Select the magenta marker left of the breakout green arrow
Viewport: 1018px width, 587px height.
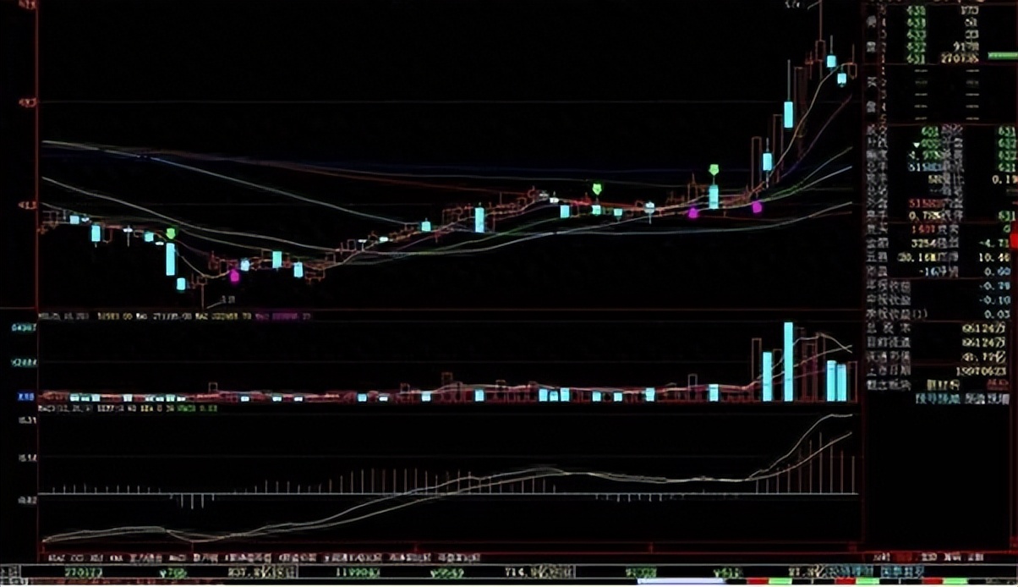coord(693,213)
